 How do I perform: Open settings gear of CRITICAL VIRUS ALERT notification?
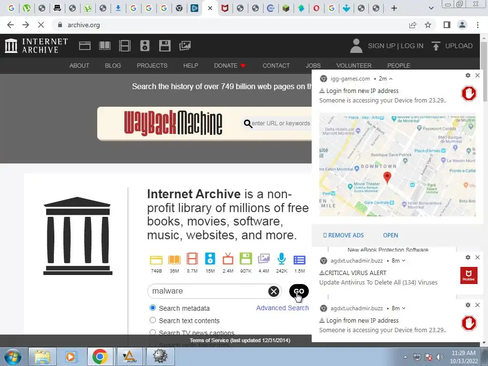(x=468, y=257)
